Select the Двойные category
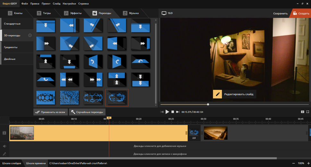 pos(17,59)
